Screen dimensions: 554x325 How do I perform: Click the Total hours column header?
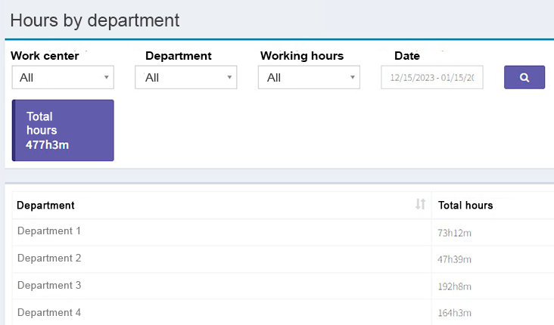(x=465, y=206)
